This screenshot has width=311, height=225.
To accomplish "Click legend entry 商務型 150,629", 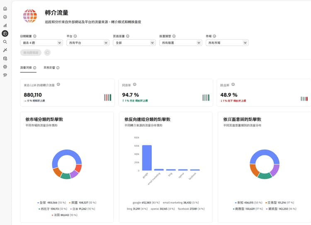I will click(248, 209).
